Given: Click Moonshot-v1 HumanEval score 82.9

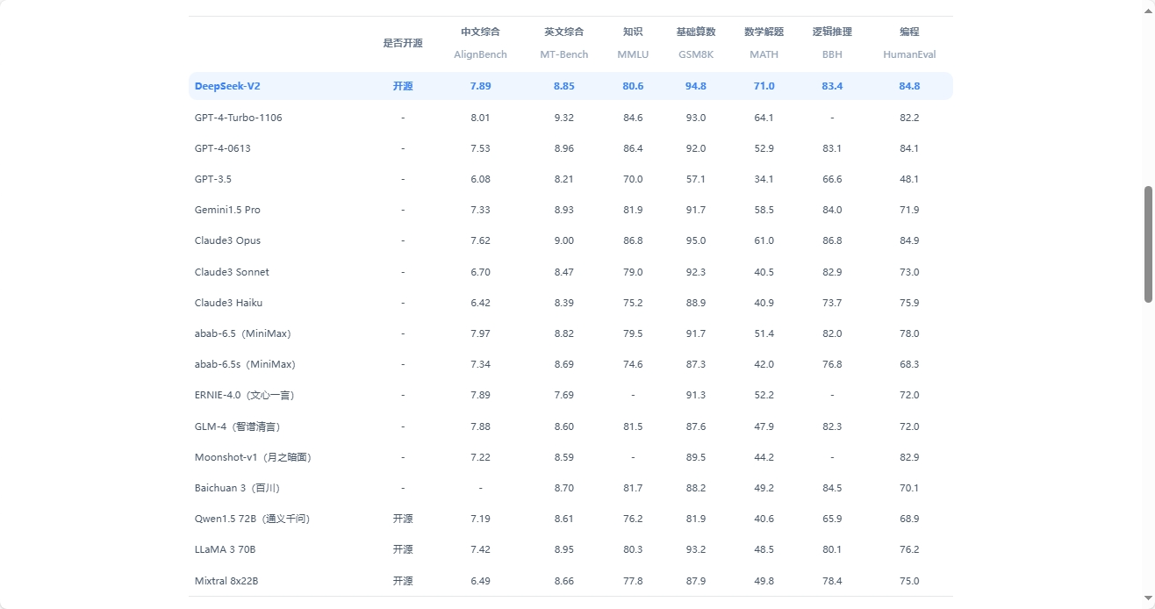Looking at the screenshot, I should click(x=909, y=457).
